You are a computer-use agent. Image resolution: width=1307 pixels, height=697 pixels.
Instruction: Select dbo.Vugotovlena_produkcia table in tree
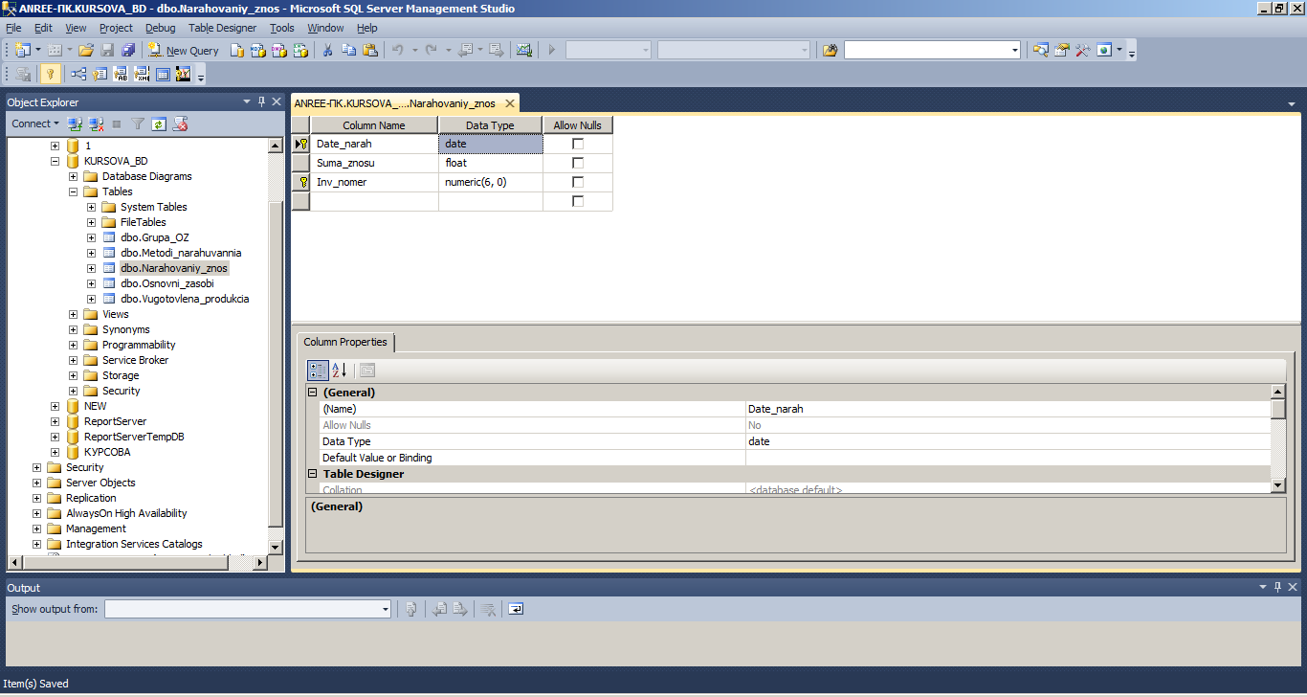185,299
